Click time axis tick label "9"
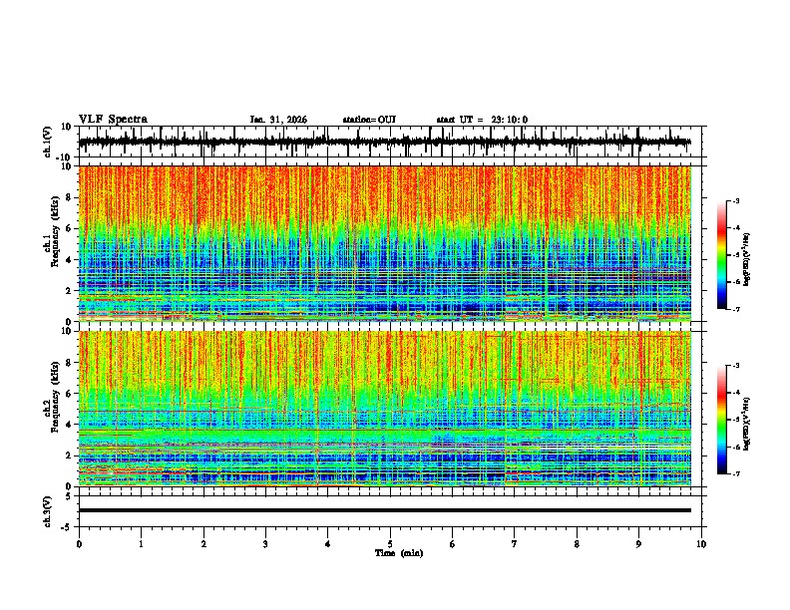Screen dimensions: 790x610 tap(638, 544)
